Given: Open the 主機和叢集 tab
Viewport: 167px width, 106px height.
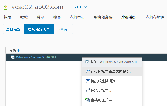Looking at the screenshot, I should (x=103, y=17).
